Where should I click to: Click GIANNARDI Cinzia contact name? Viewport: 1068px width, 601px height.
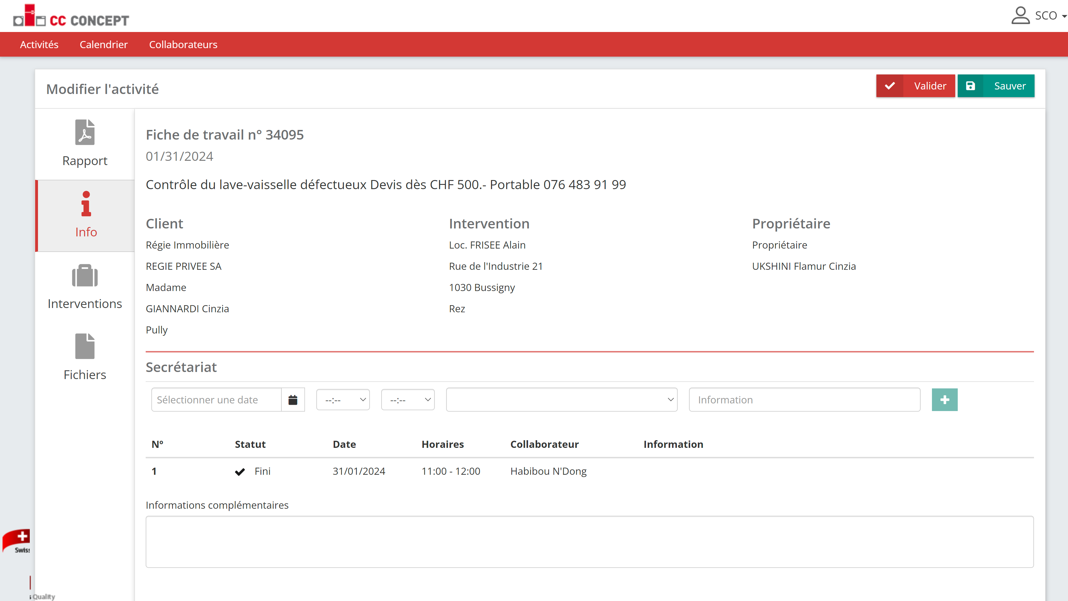[187, 309]
